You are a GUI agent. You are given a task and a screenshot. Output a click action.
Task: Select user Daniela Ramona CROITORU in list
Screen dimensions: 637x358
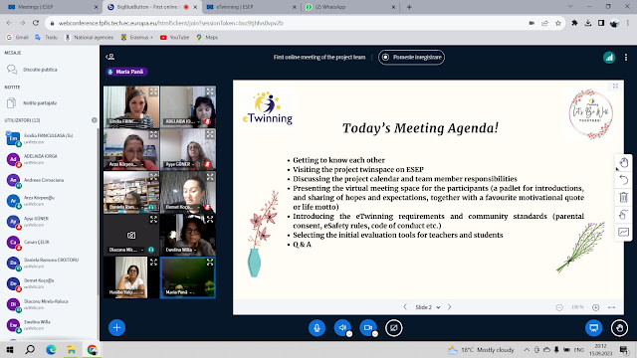pyautogui.click(x=49, y=263)
